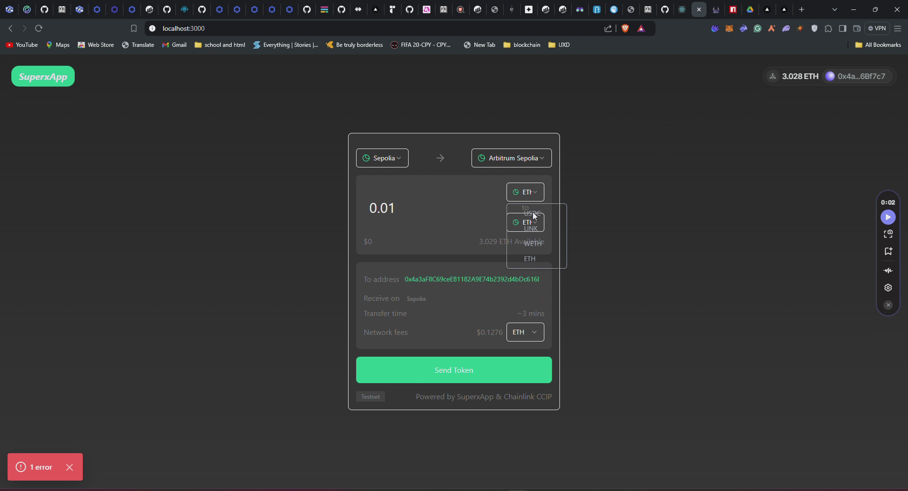
Task: Click the green To address value
Action: click(x=472, y=279)
